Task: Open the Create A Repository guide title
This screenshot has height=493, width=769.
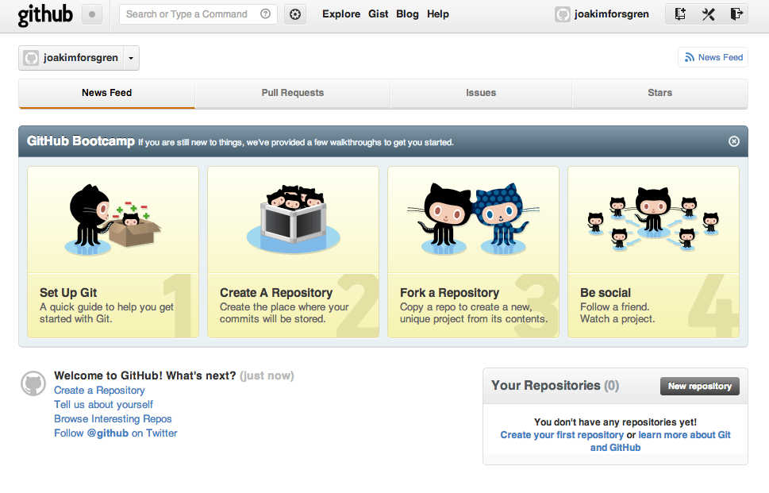Action: click(x=276, y=293)
